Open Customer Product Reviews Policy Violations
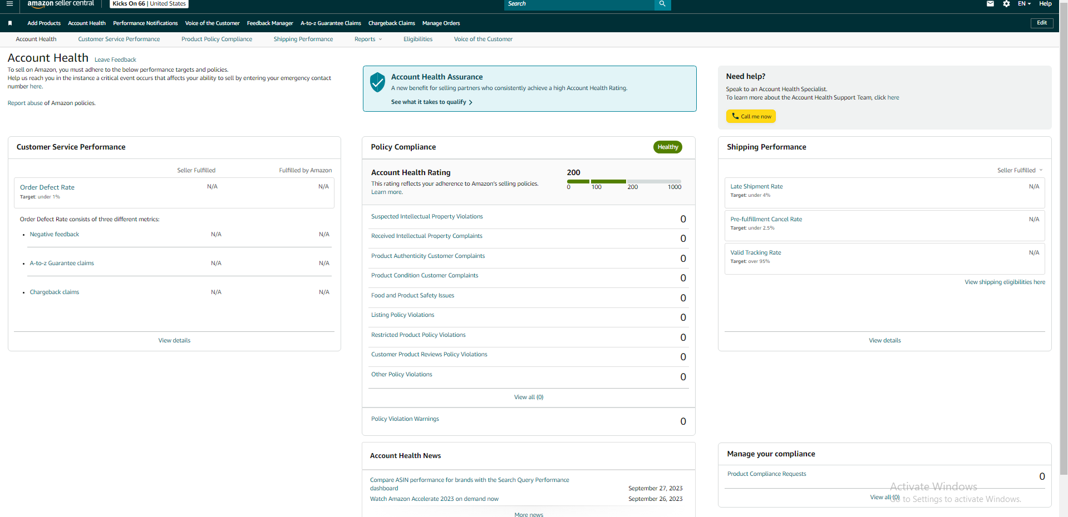This screenshot has width=1068, height=517. click(429, 355)
